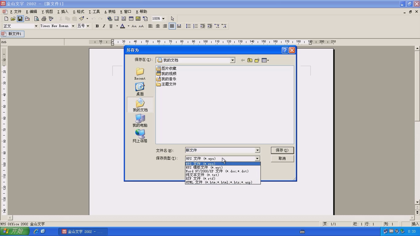The height and width of the screenshot is (236, 420).
Task: Jump to 桌面 in the places bar
Action: (140, 89)
